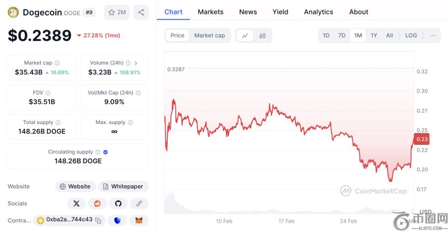Open Dogecoin's X (Twitter) social link
Viewport: 448px width, 231px height.
77,203
